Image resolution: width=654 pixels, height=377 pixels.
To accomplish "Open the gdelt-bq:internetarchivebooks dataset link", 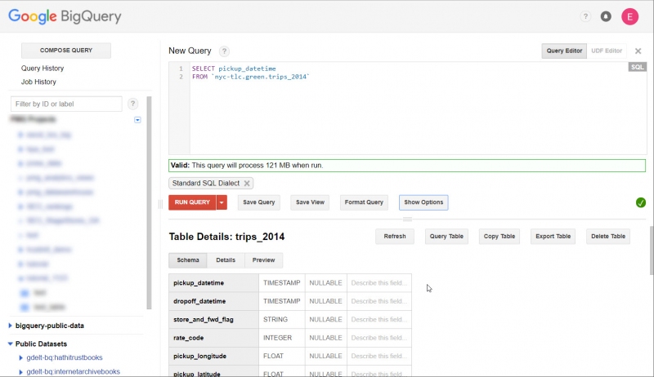I will pos(74,371).
